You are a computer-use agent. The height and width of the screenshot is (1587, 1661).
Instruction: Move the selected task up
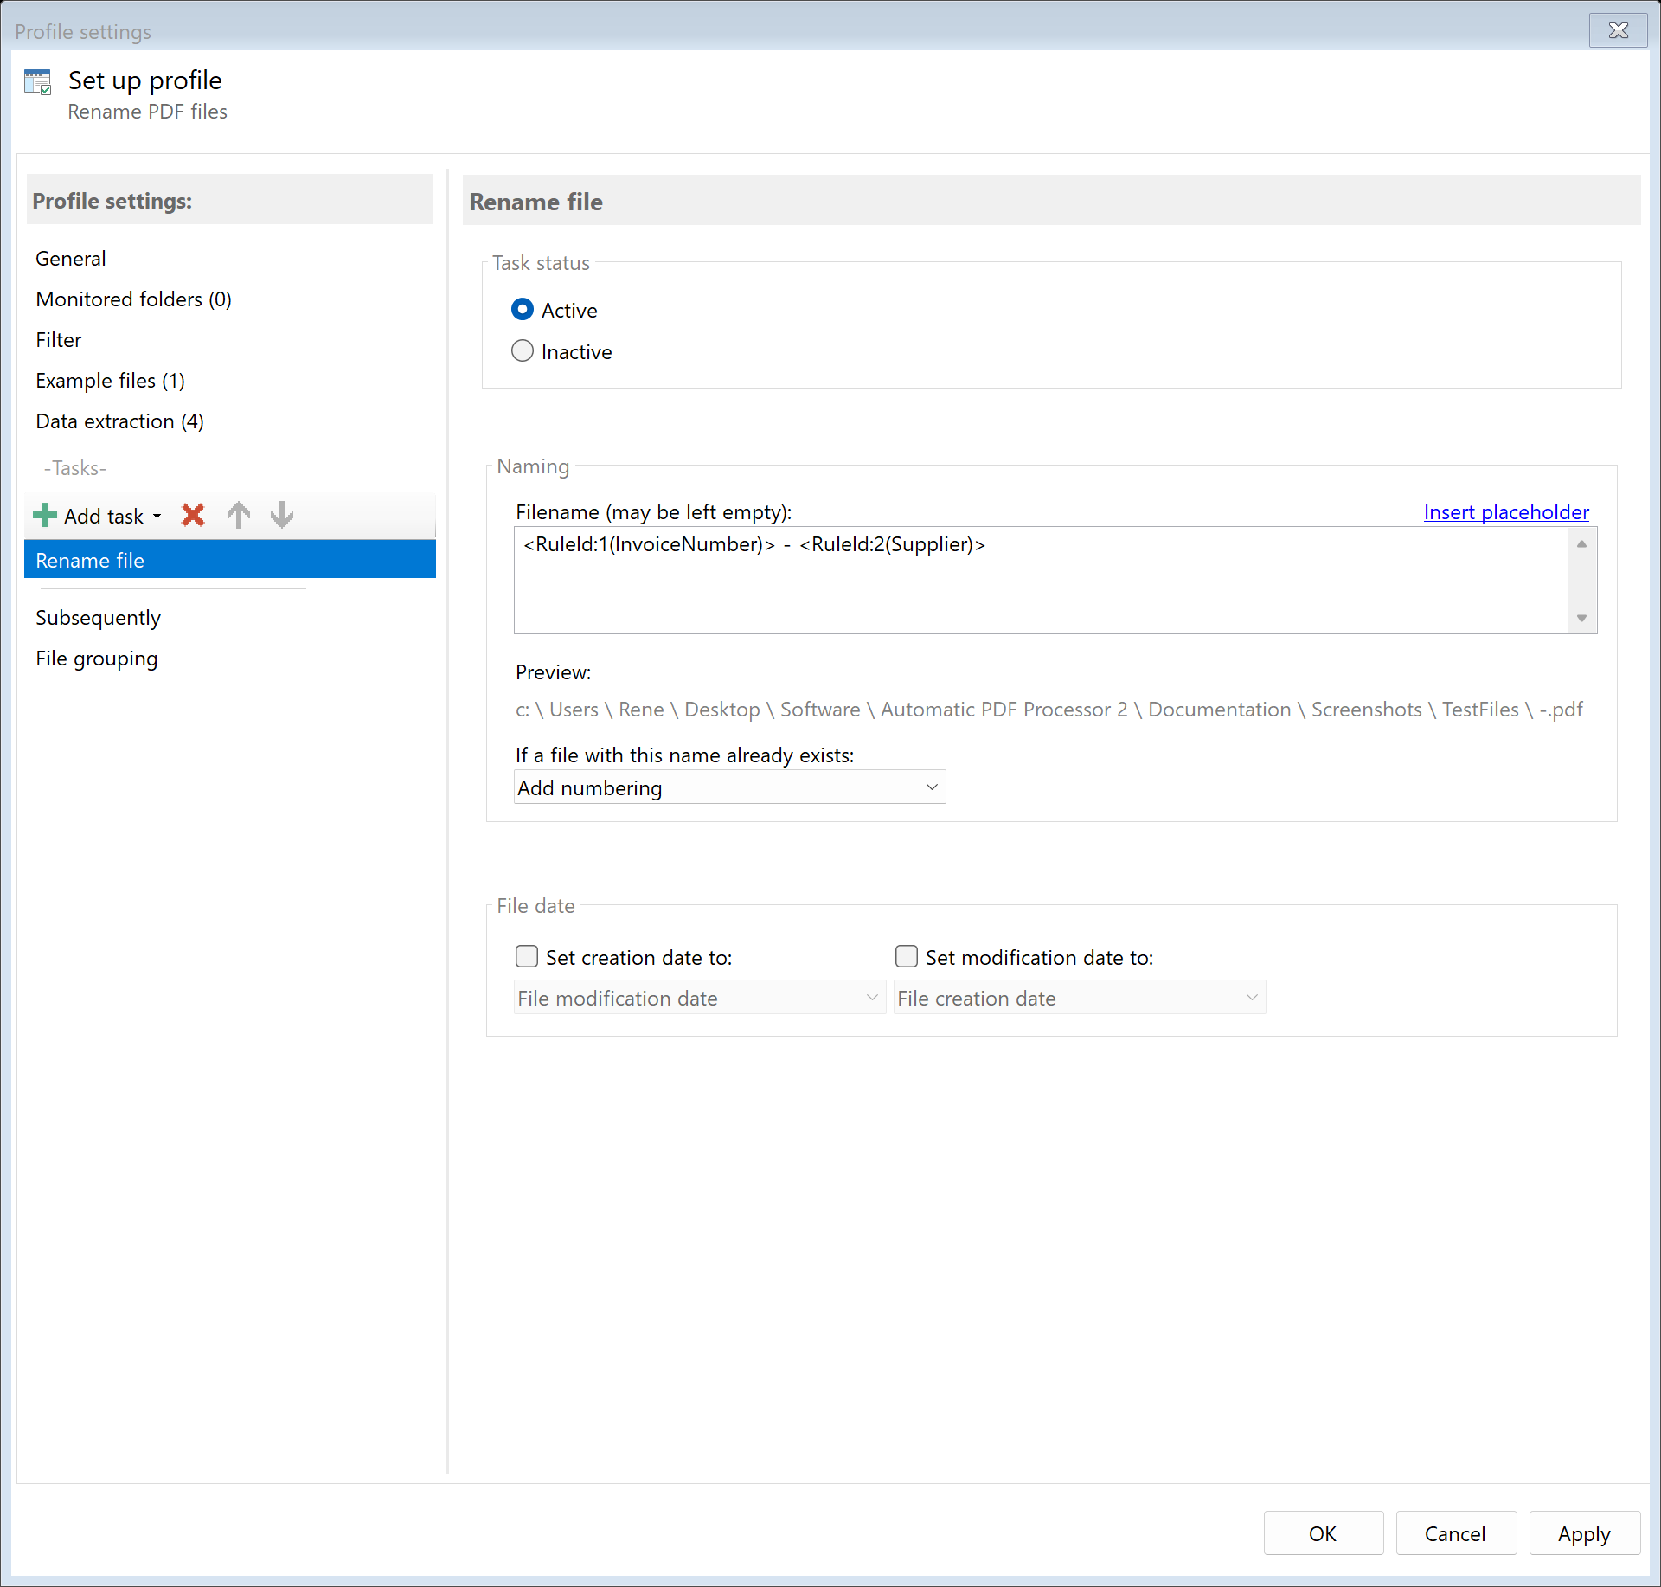click(x=238, y=516)
